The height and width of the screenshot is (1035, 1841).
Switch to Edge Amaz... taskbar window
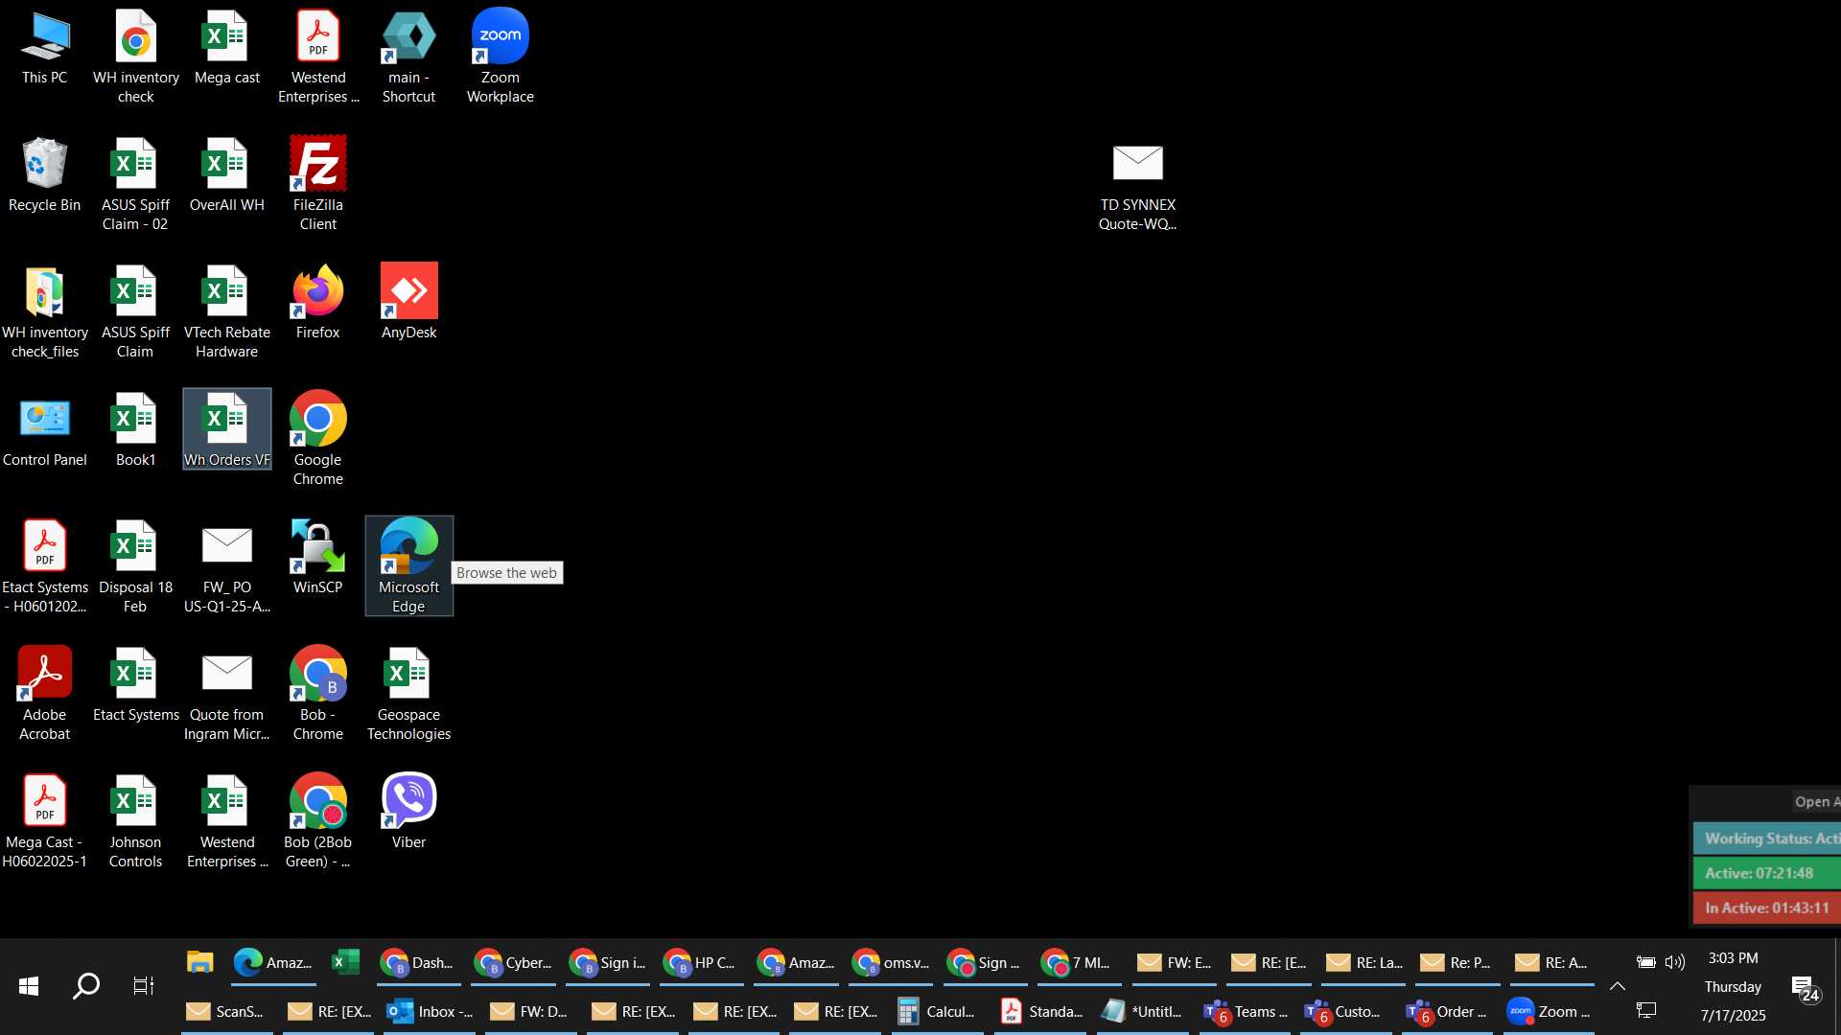pos(273,962)
